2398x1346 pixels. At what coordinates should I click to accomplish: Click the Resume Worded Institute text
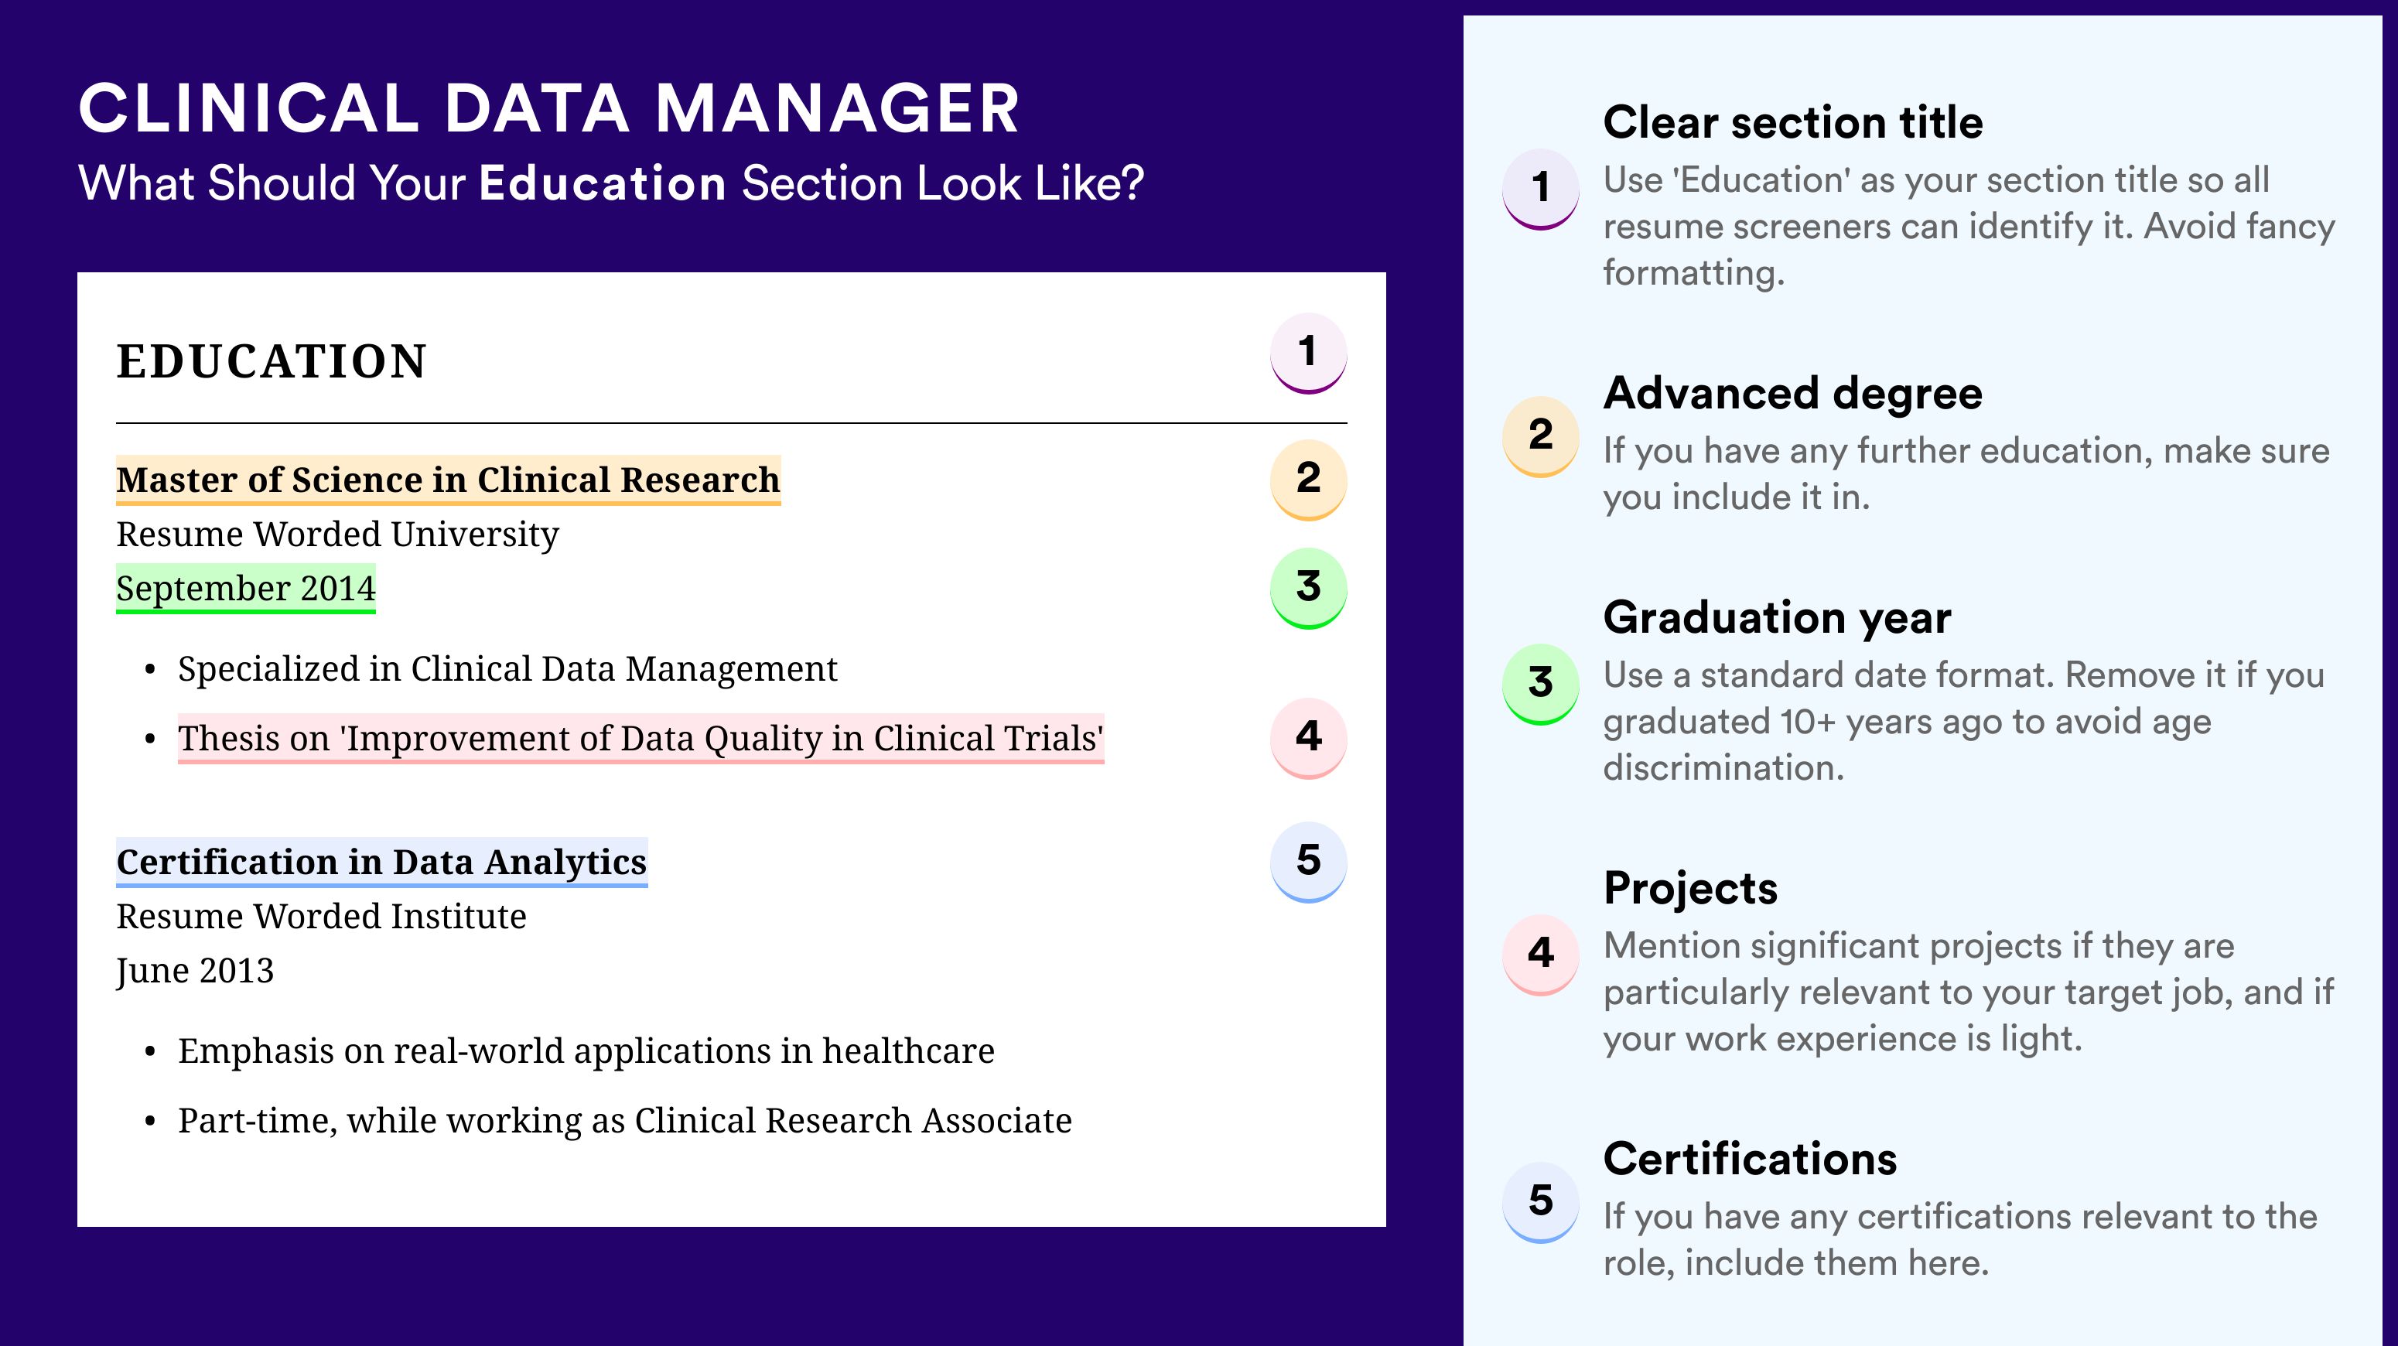321,917
